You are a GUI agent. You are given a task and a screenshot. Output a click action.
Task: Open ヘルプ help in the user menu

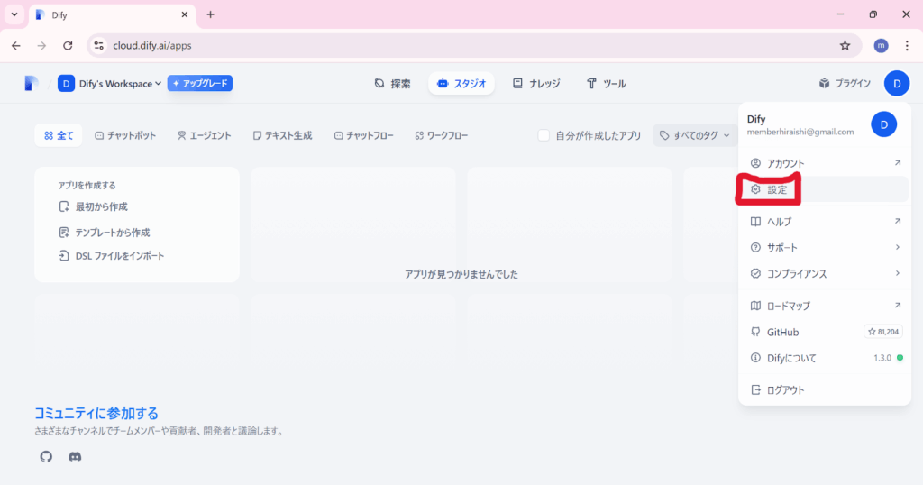[825, 221]
